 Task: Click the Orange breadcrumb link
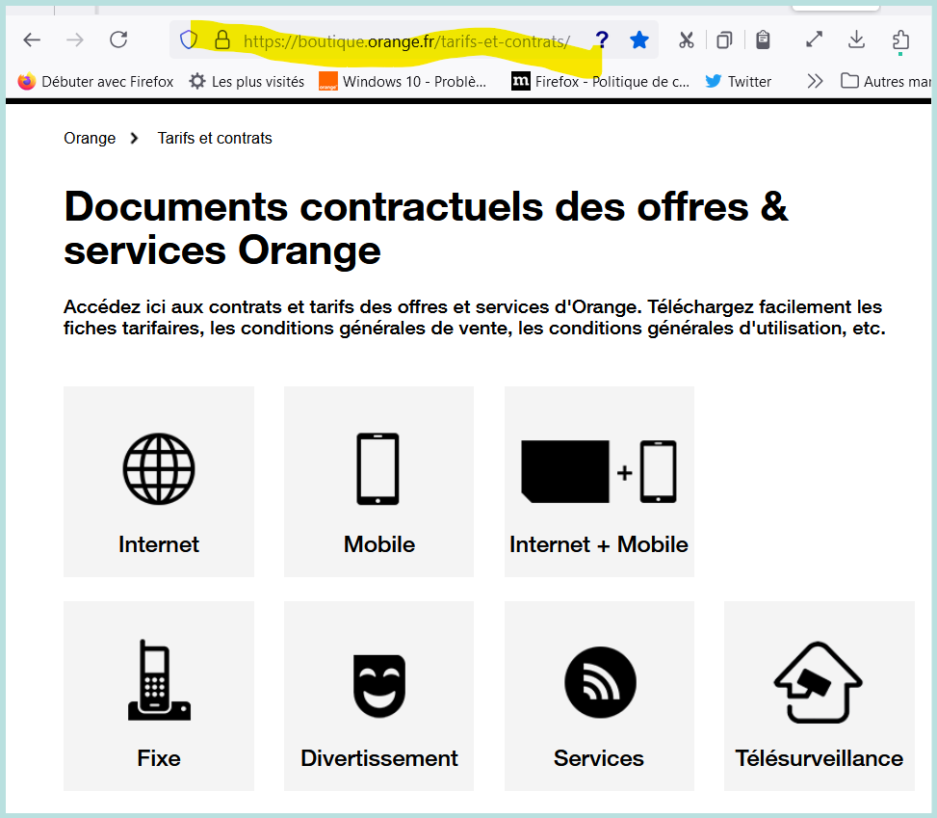[x=90, y=138]
